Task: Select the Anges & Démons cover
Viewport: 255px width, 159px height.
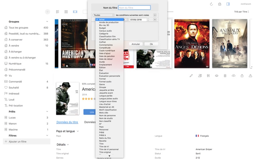Action: [x=192, y=44]
